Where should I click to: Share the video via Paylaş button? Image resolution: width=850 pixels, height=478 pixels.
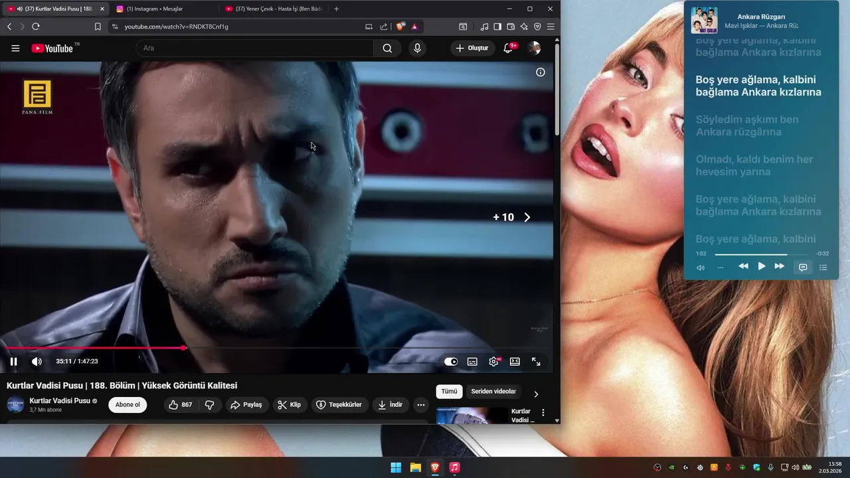pos(246,405)
